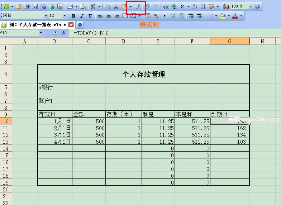The height and width of the screenshot is (205, 281).
Task: Open the 繁 conversion dropdown arrow
Action: (x=99, y=7)
